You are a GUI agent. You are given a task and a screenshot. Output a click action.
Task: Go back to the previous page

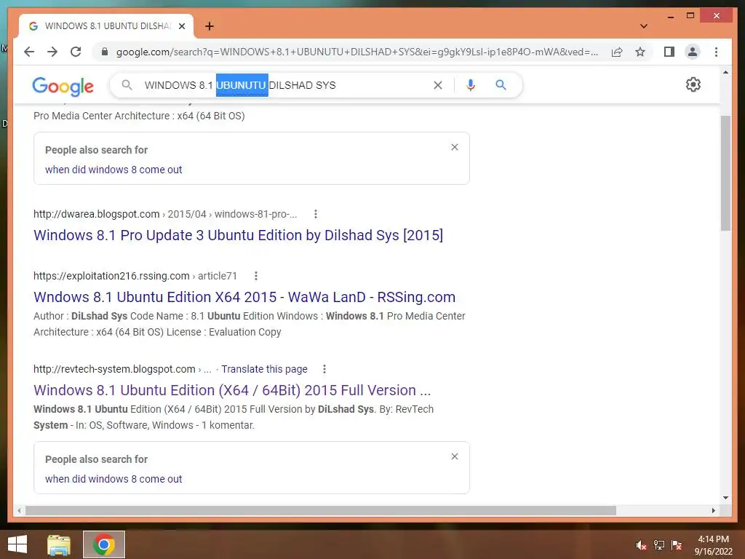(x=29, y=52)
